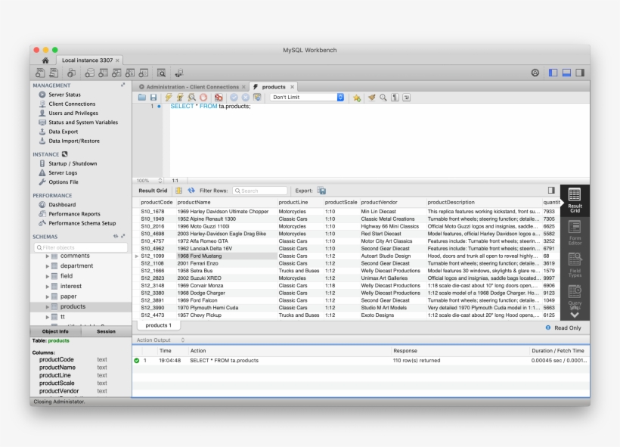Switch to the Session tab
Screen dimensions: 620x447
pos(106,331)
